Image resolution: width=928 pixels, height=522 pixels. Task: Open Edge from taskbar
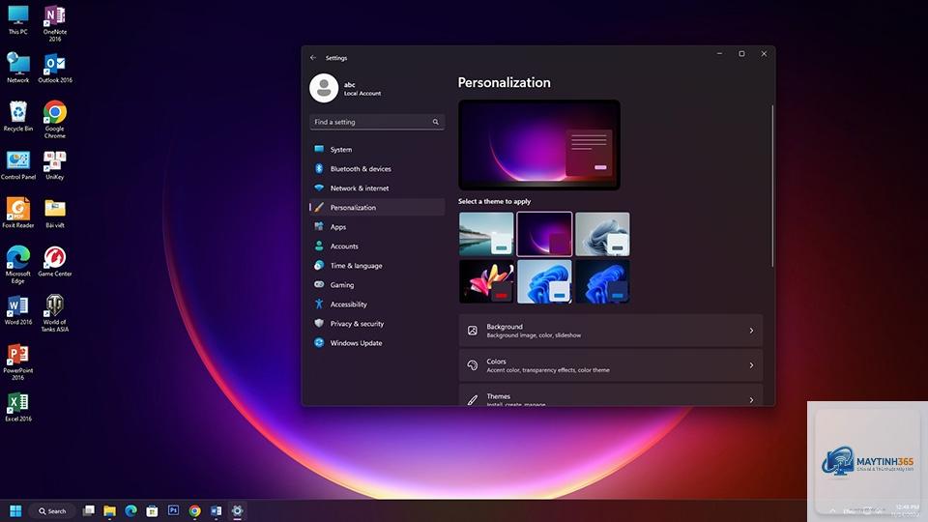[130, 510]
